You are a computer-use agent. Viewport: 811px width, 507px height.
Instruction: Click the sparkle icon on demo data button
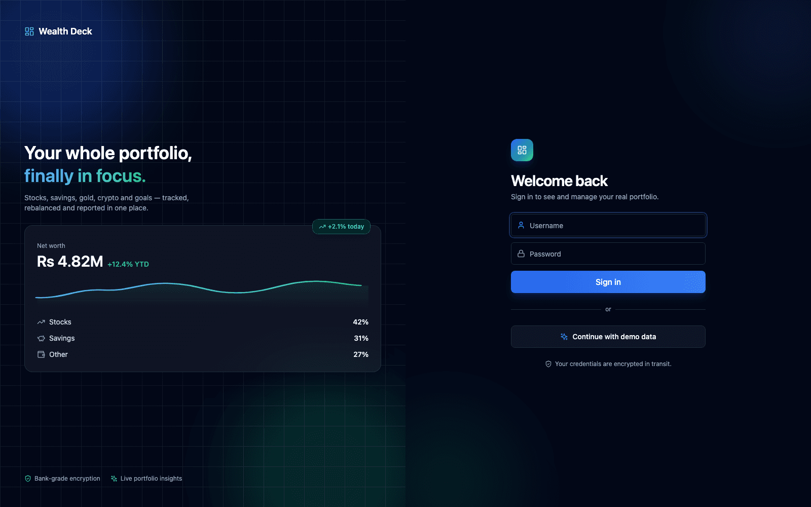[564, 337]
